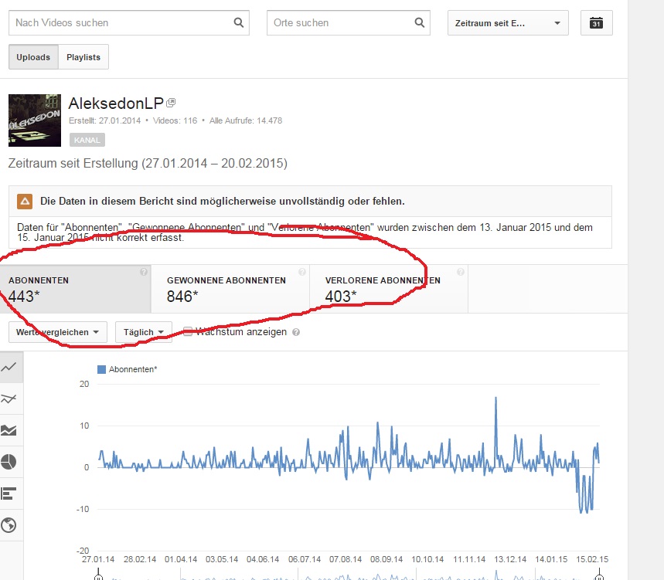Click the magnifier icon in Orte suchen
Viewport: 664px width, 580px height.
(x=420, y=23)
